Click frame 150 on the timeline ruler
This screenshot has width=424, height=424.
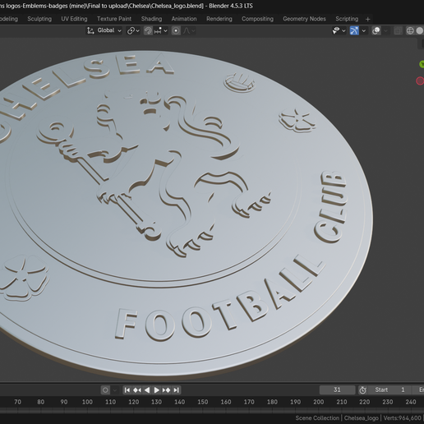click(203, 402)
